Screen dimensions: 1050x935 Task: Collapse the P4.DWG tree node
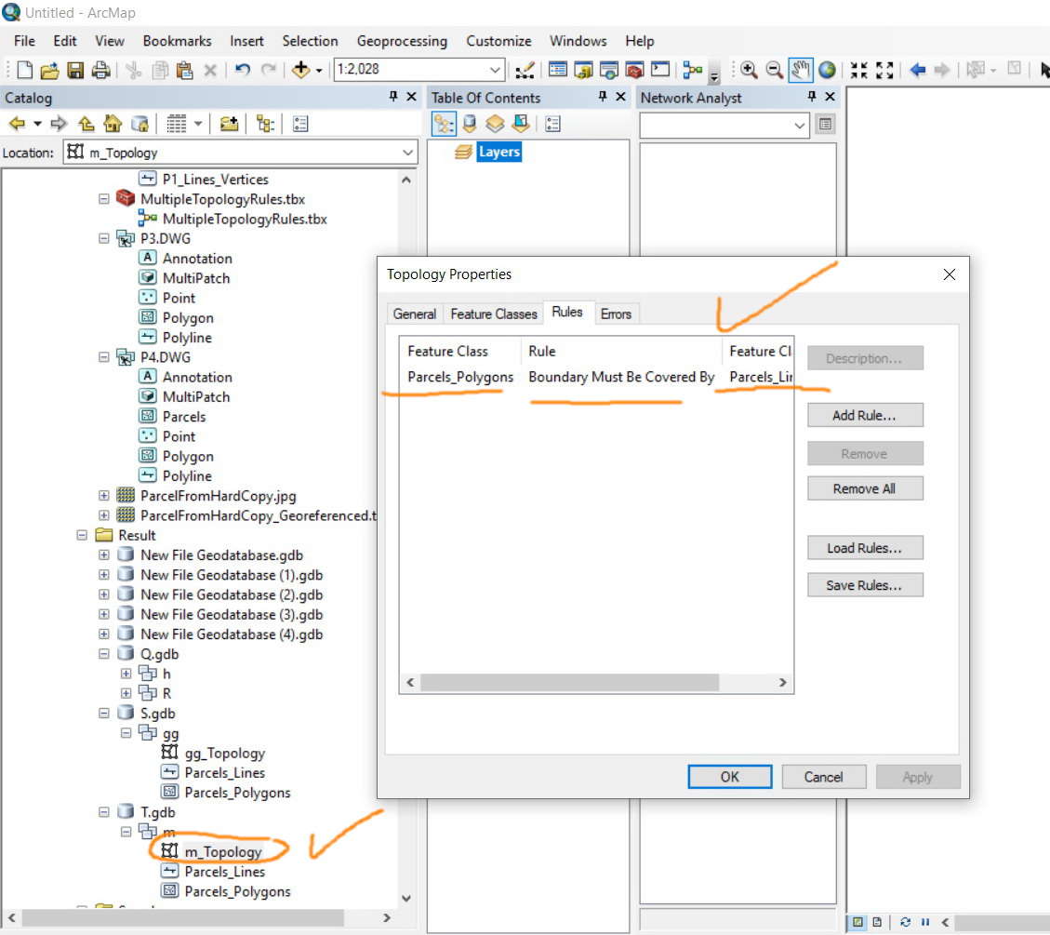click(x=104, y=357)
